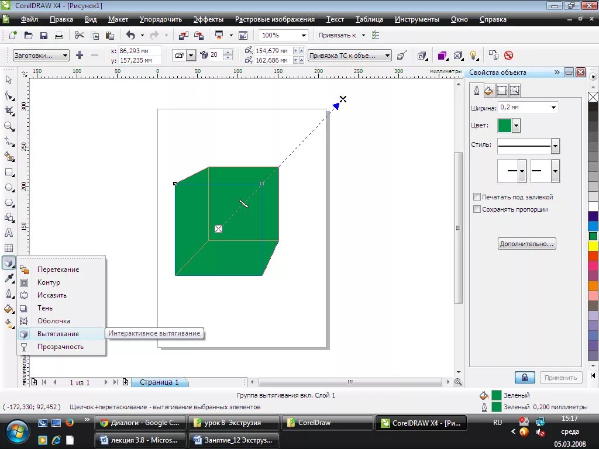Click the RU language indicator

(x=497, y=423)
